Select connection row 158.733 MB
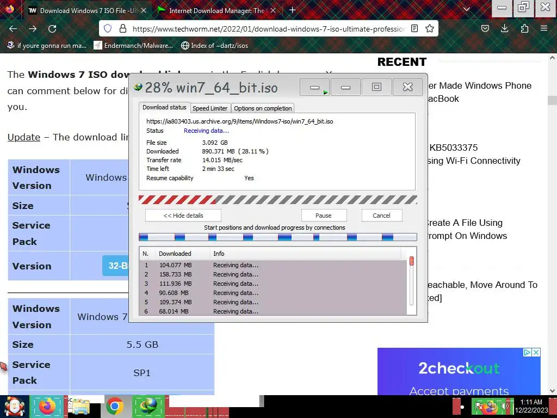This screenshot has height=418, width=557. pos(274,274)
